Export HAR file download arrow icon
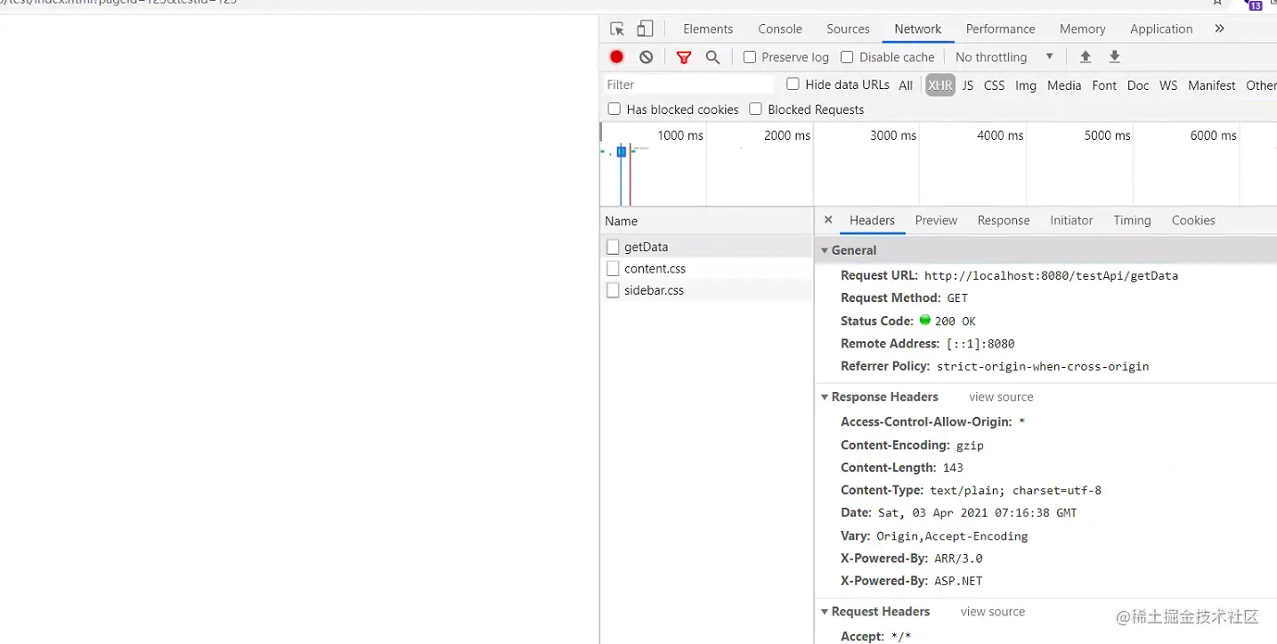This screenshot has height=644, width=1277. tap(1114, 57)
